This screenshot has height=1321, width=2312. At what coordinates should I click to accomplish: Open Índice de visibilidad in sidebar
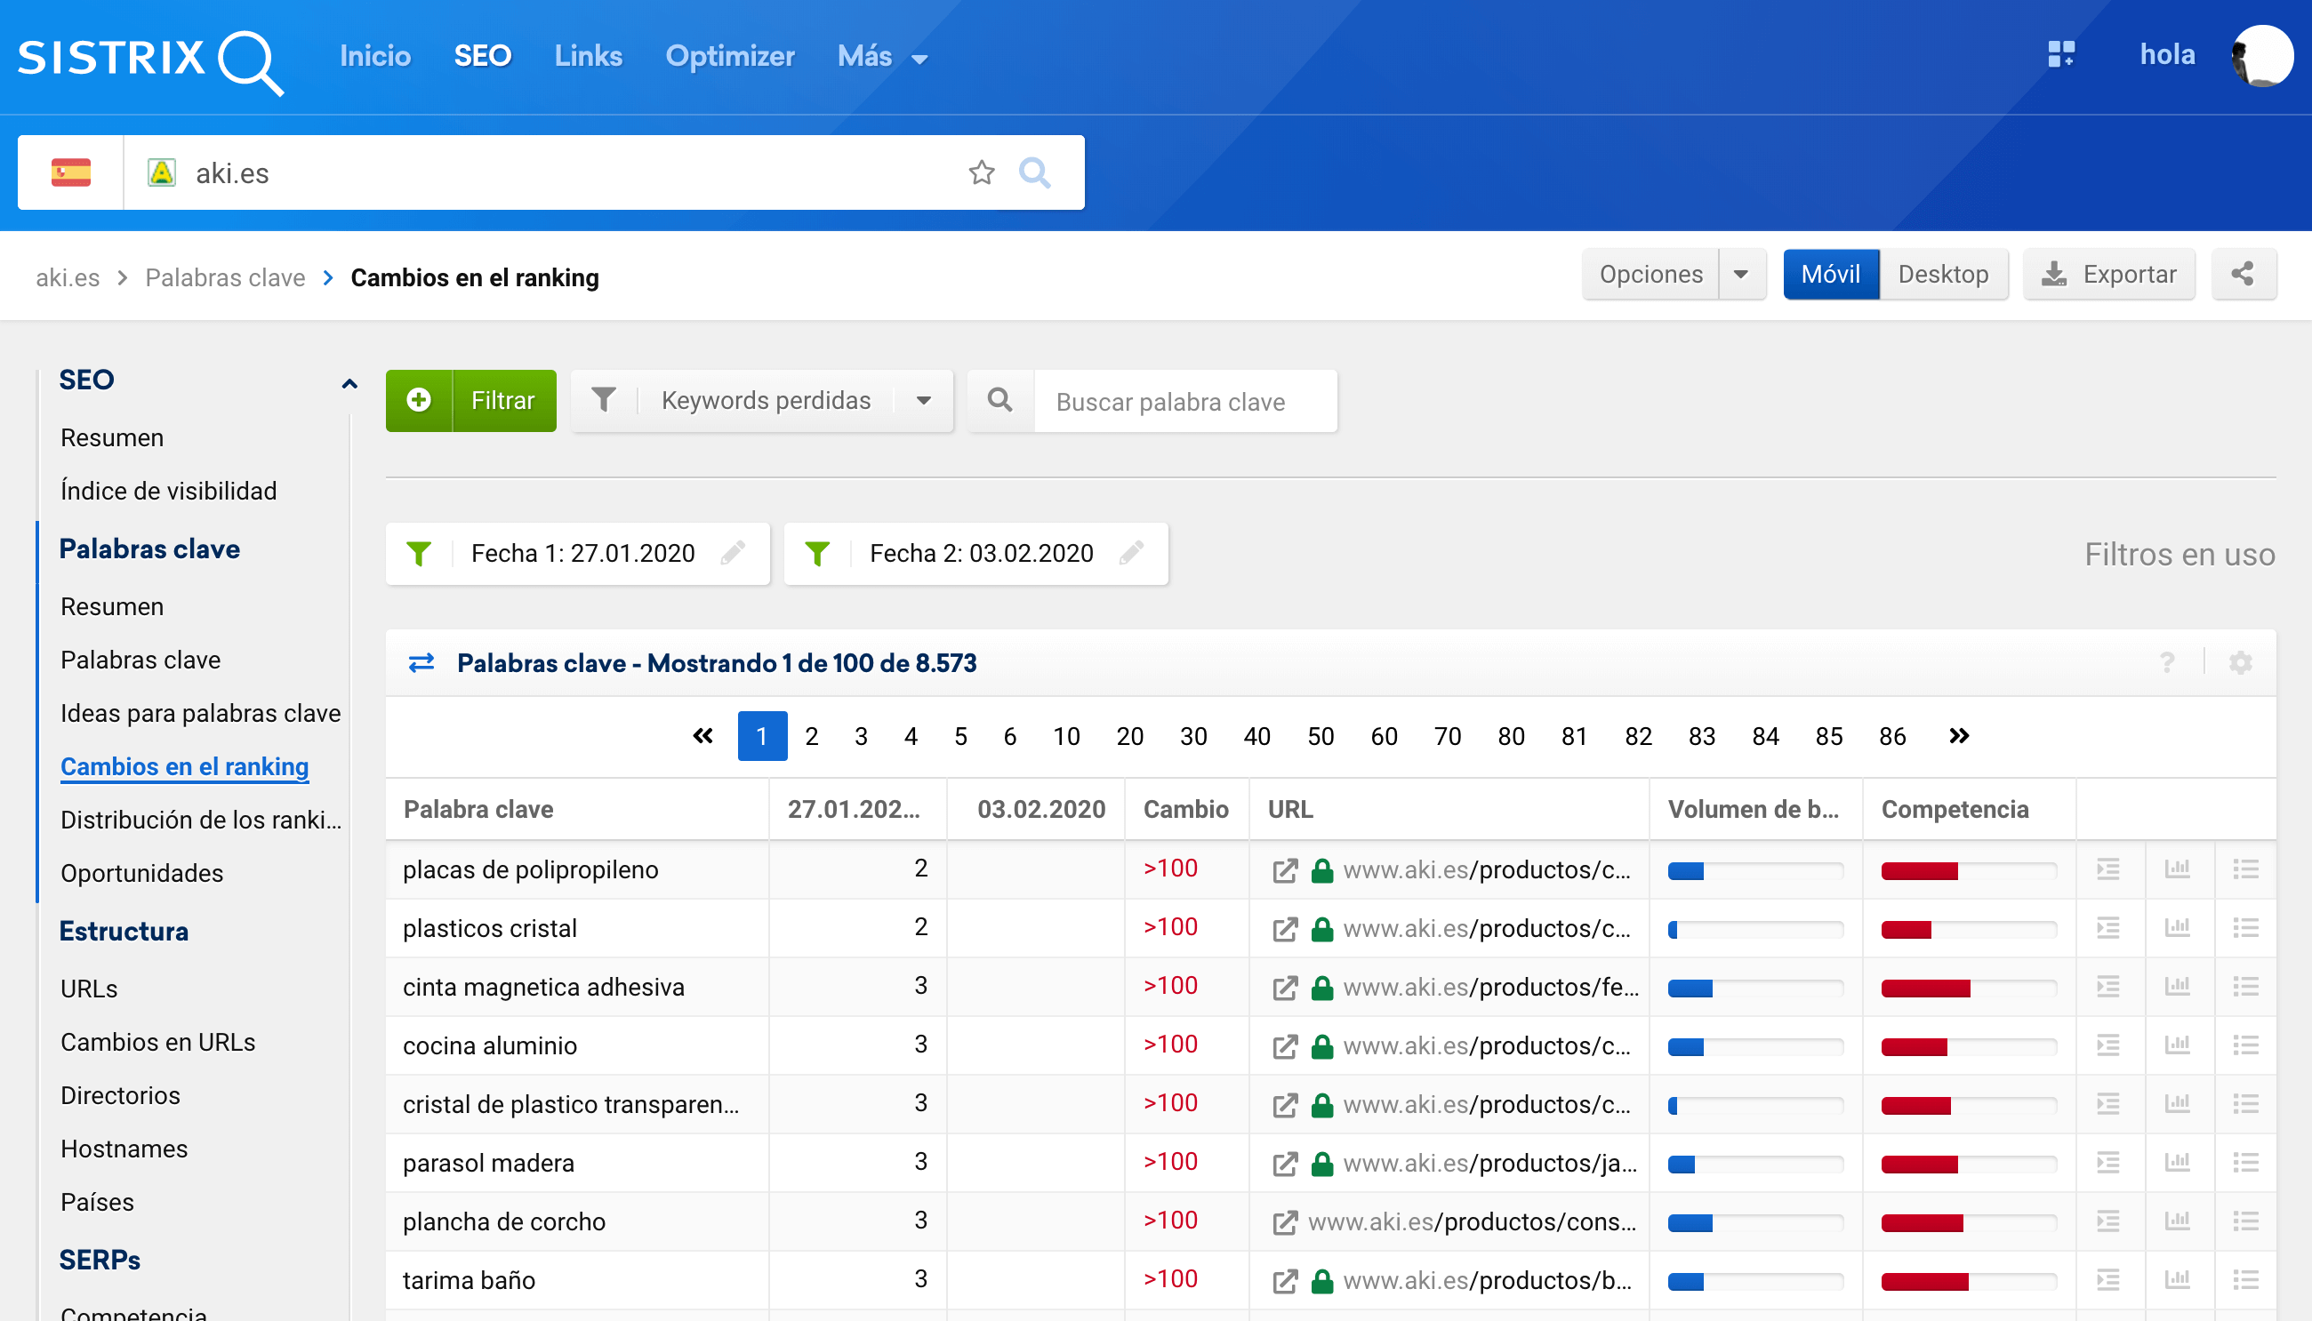(x=169, y=491)
